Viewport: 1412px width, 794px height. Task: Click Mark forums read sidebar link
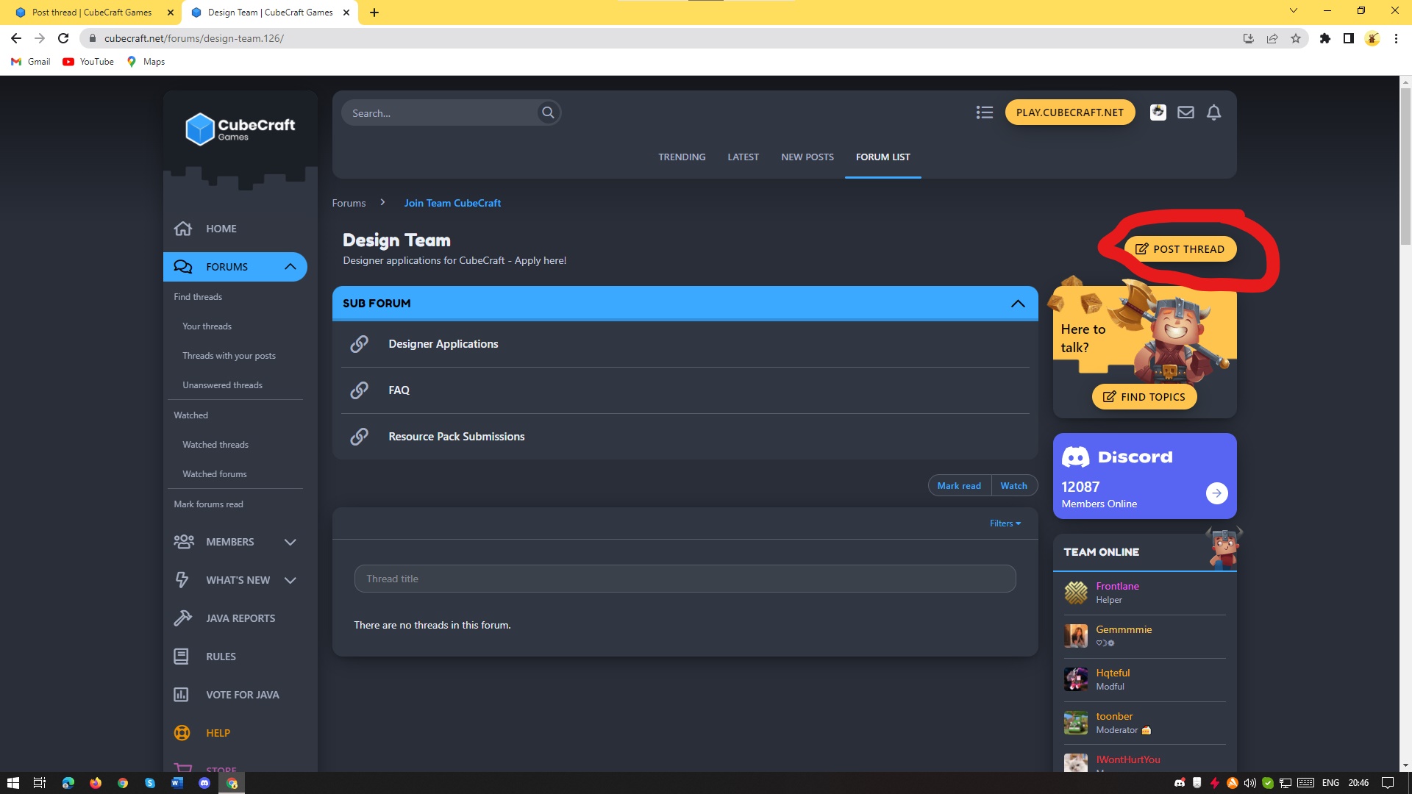click(x=208, y=504)
